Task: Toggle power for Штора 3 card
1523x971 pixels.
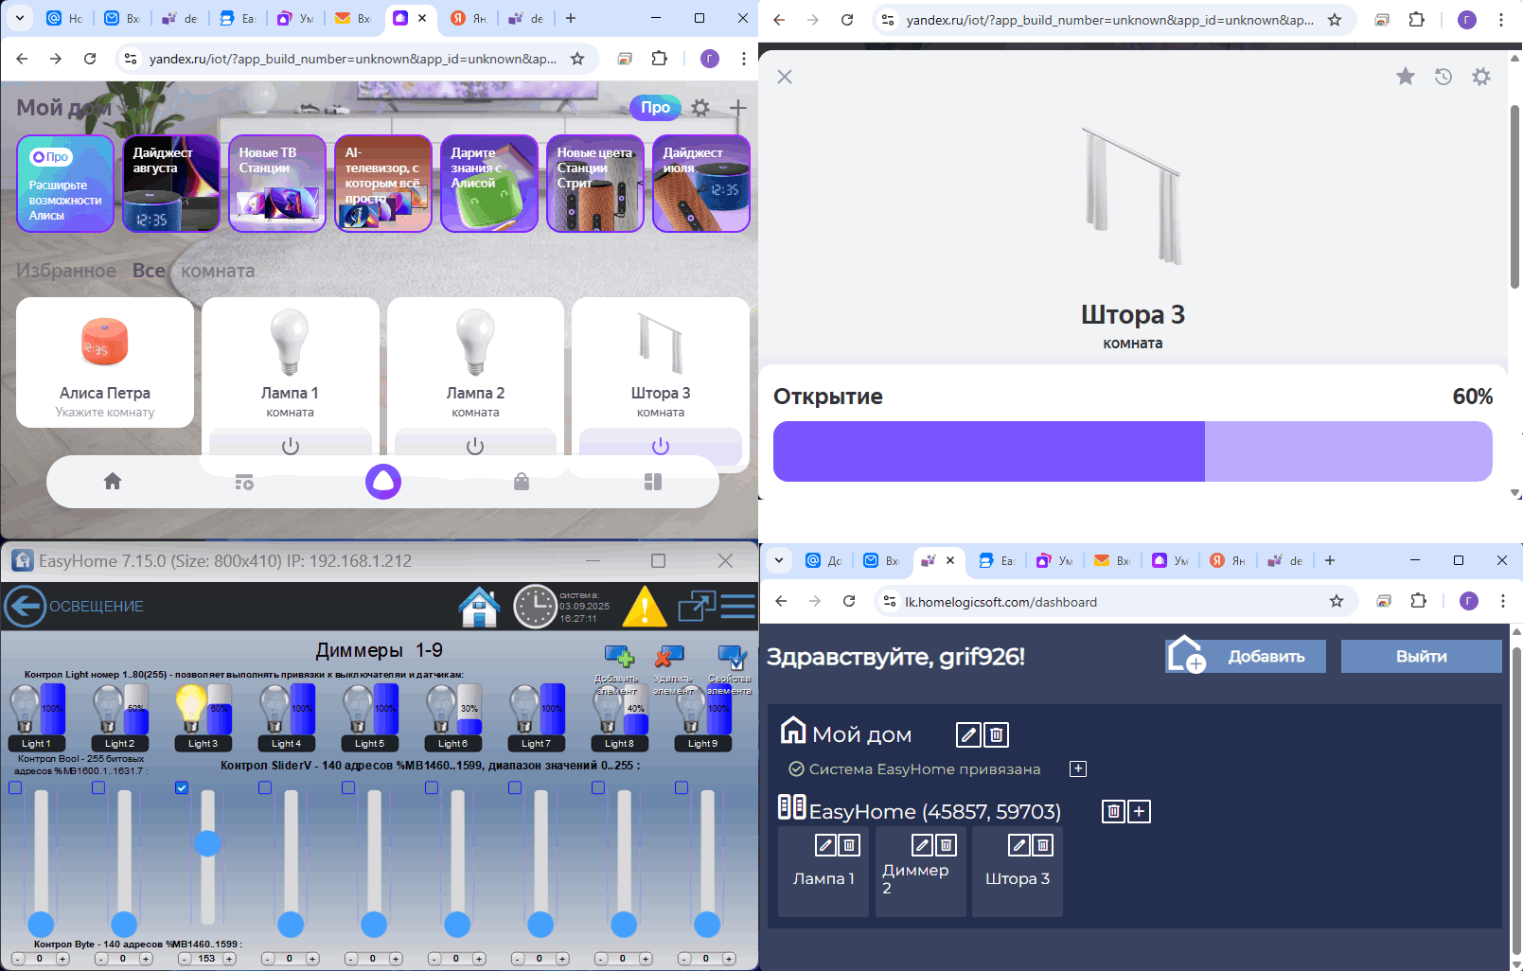Action: tap(661, 446)
